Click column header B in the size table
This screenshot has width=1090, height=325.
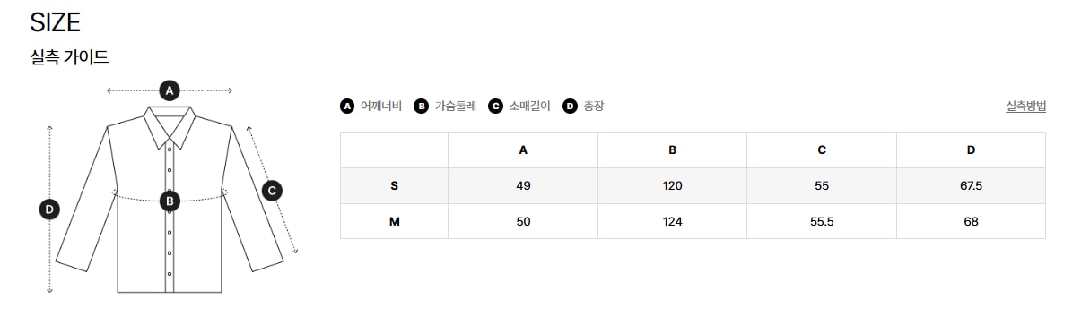[672, 150]
